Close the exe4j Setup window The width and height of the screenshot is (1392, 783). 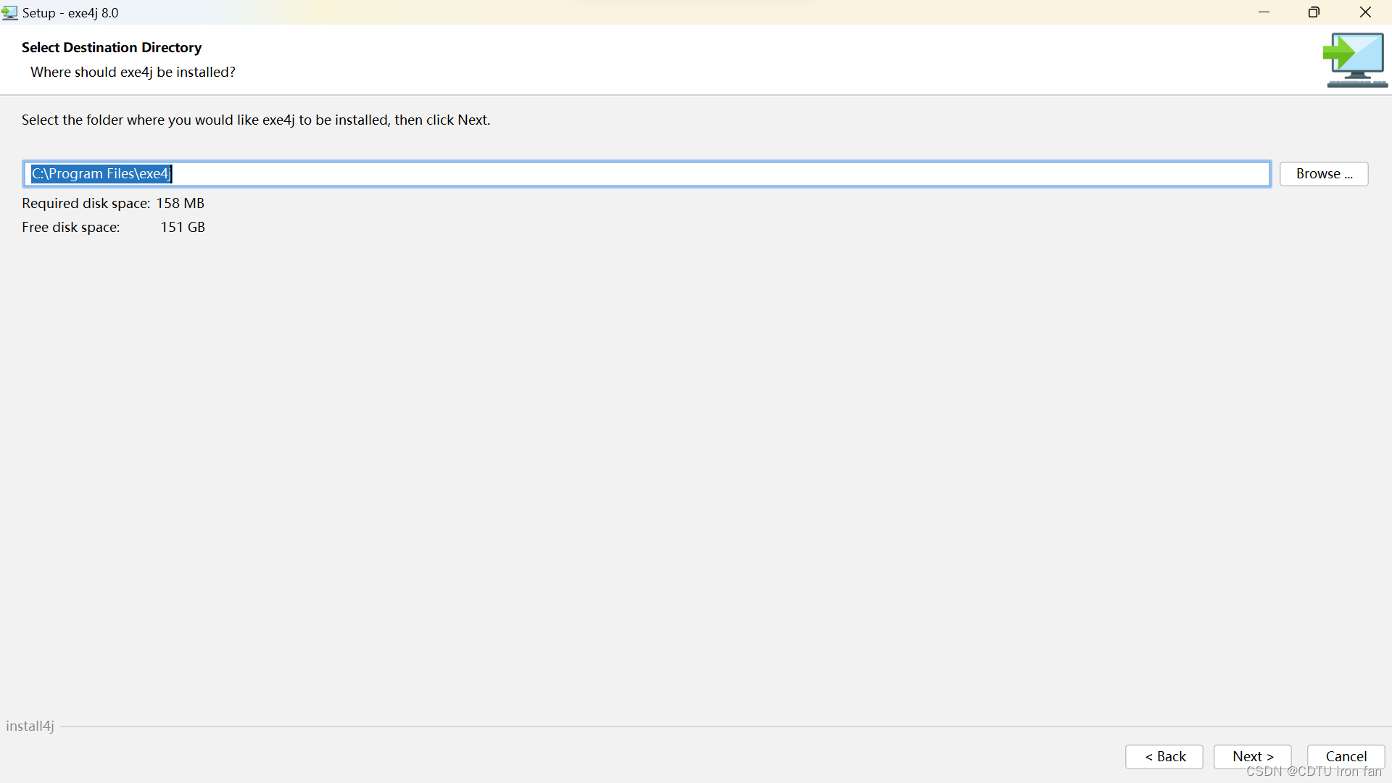pos(1365,12)
